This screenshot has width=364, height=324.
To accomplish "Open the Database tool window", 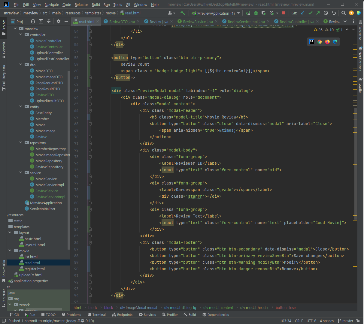I will 360,30.
